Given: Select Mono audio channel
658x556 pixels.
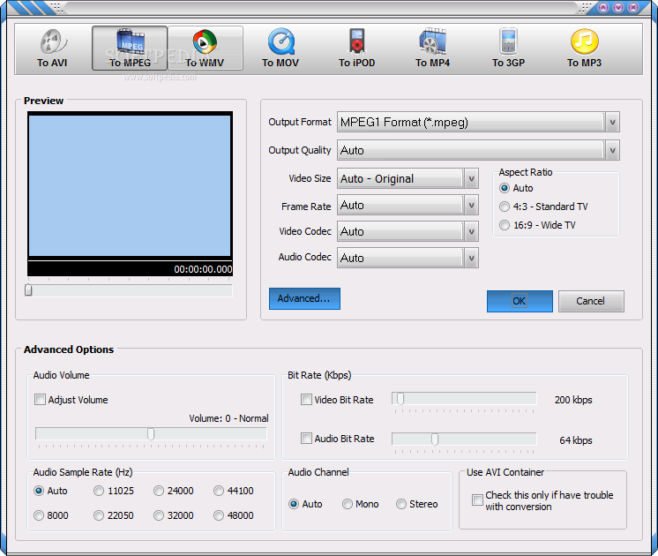Looking at the screenshot, I should coord(347,504).
